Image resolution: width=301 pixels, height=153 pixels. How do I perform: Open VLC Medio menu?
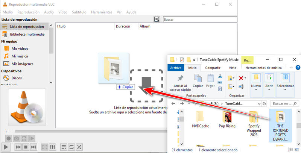point(8,12)
